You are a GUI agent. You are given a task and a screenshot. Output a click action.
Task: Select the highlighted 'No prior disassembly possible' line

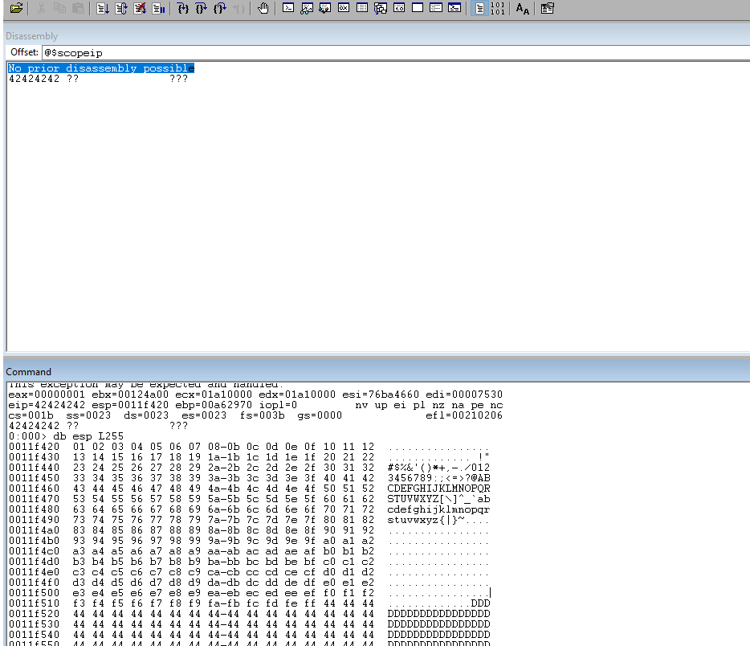click(x=101, y=68)
